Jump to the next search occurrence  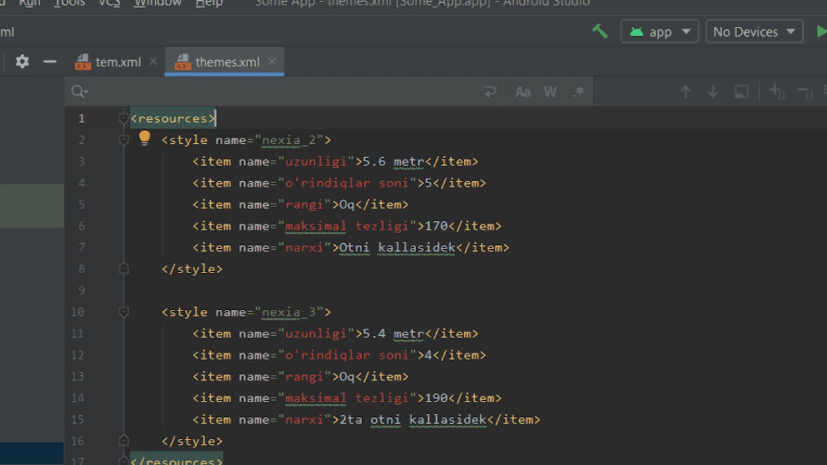tap(713, 92)
